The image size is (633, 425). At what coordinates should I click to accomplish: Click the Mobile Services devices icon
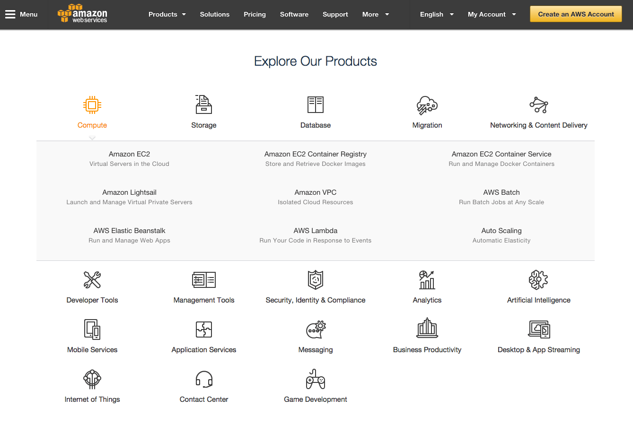(x=92, y=329)
